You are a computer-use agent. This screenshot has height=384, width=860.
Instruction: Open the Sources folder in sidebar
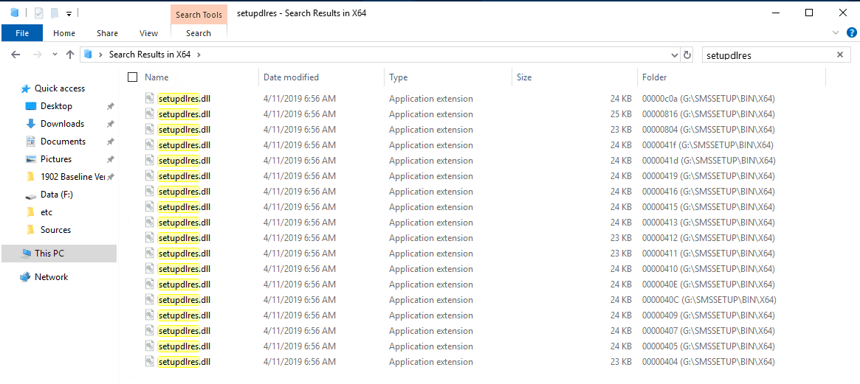[55, 229]
